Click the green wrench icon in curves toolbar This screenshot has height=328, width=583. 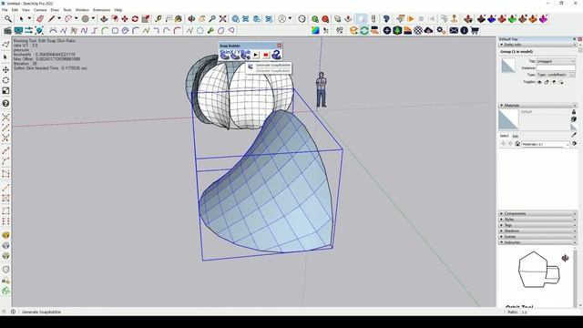tap(210, 30)
